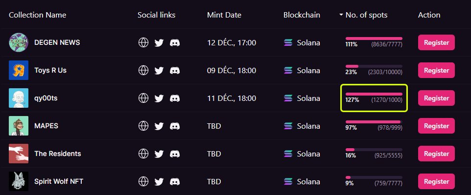Screen dimensions: 471x195
Task: Open the Toys R Us collection name
Action: tap(50, 70)
